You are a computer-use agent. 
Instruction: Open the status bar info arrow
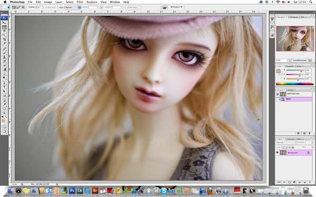point(57,184)
